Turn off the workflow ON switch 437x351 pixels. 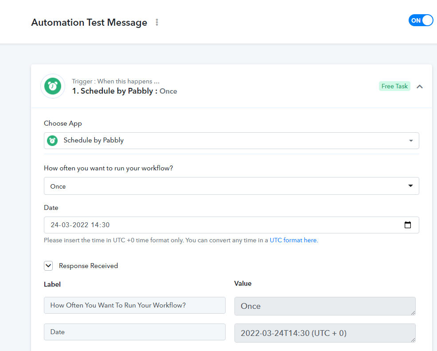tap(421, 20)
